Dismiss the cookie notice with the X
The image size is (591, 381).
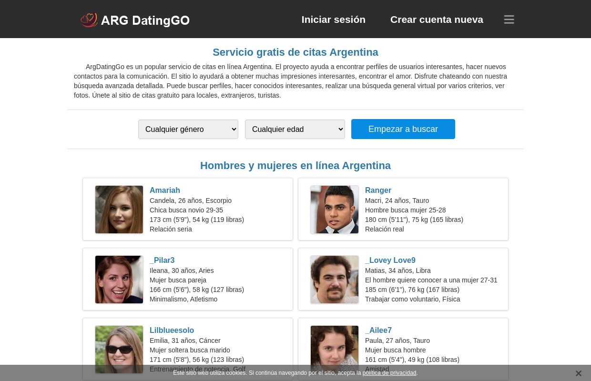click(x=579, y=373)
